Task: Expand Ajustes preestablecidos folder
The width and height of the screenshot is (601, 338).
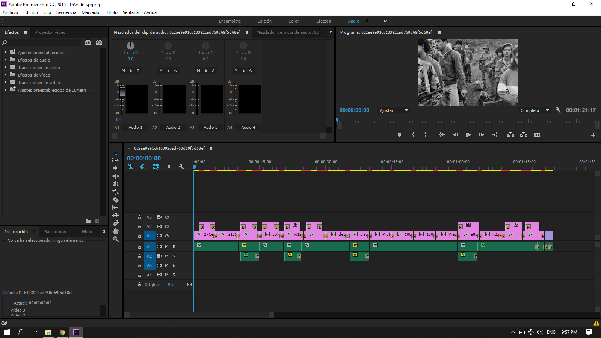Action: (5, 52)
